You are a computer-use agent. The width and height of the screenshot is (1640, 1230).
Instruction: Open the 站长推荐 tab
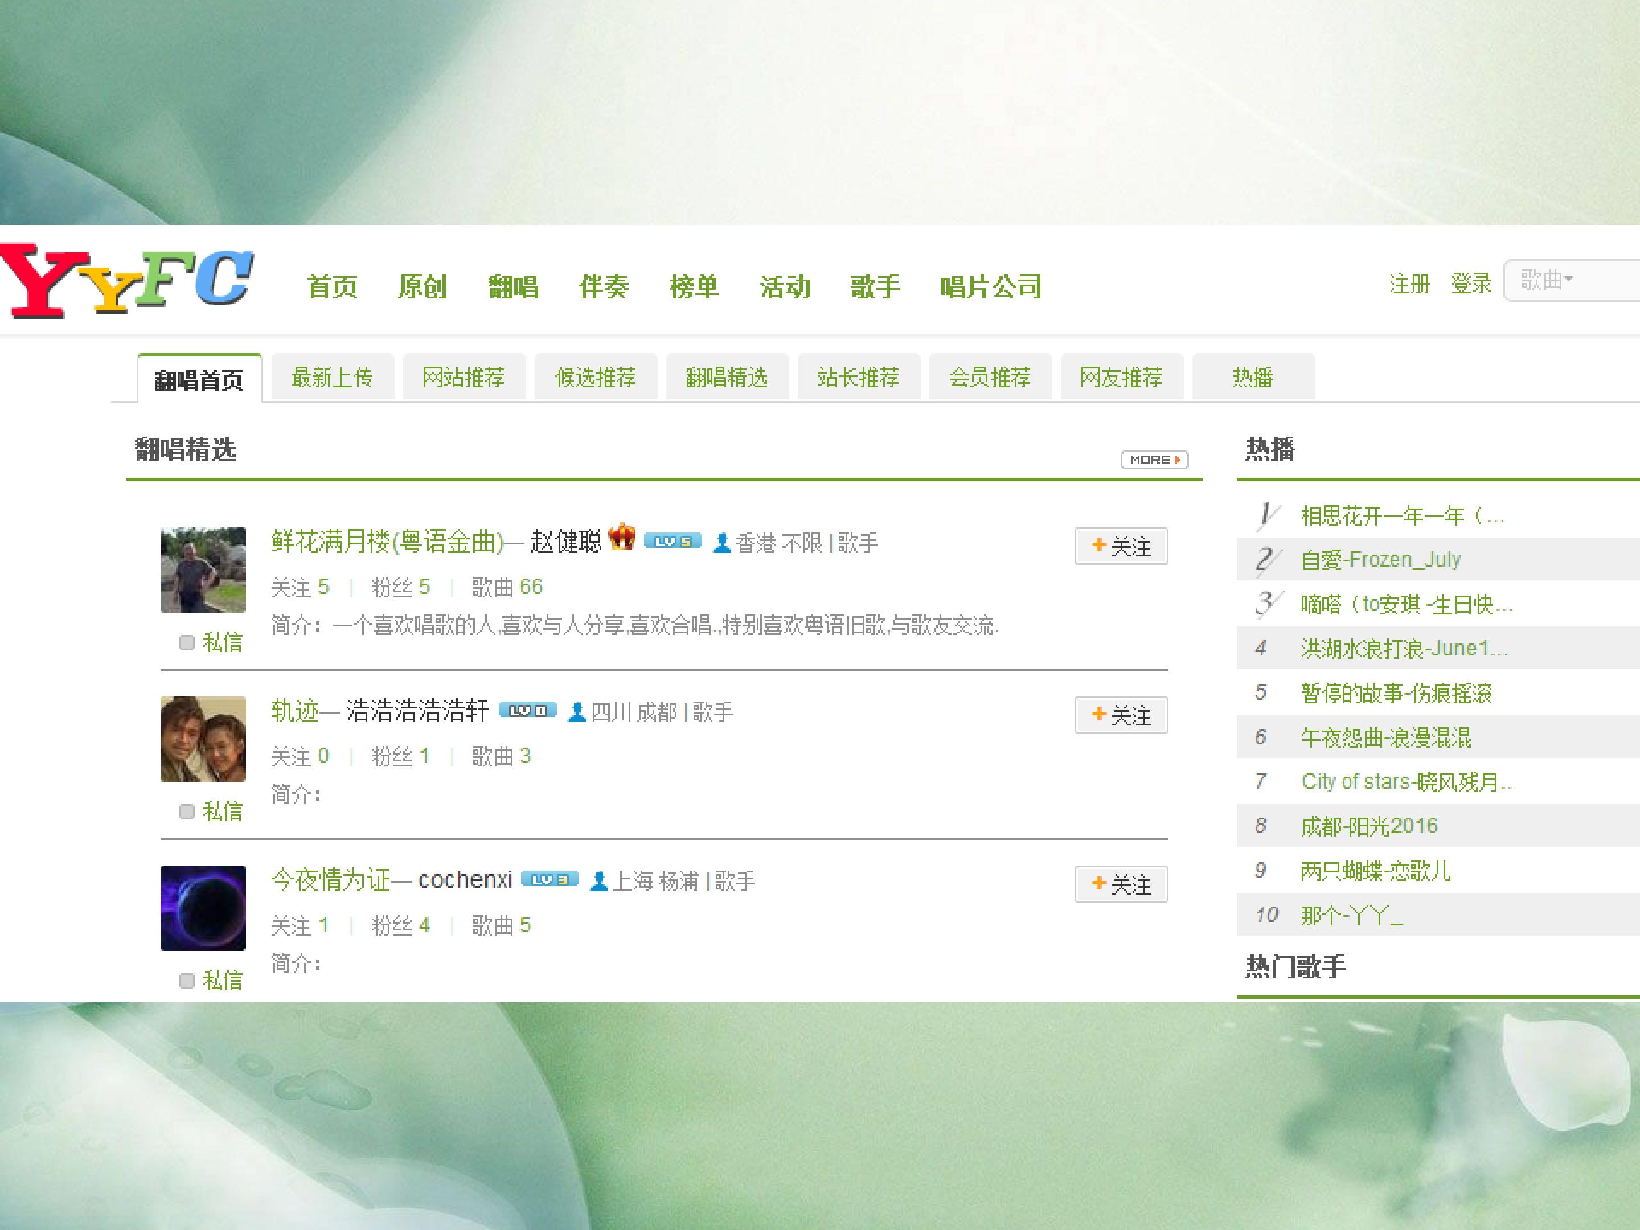click(x=859, y=378)
